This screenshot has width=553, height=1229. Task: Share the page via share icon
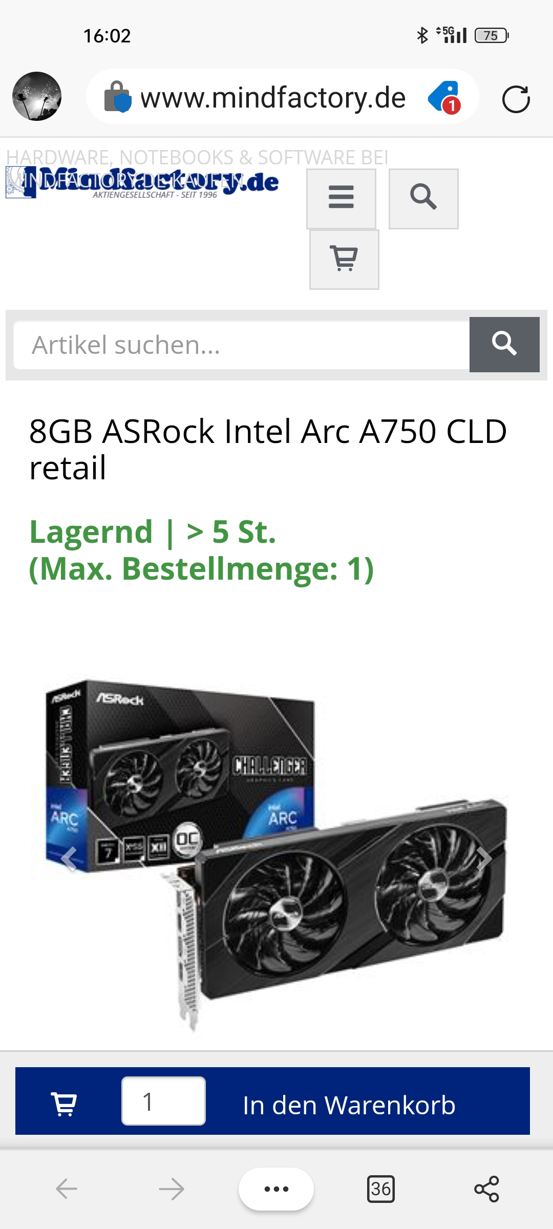[x=486, y=1189]
